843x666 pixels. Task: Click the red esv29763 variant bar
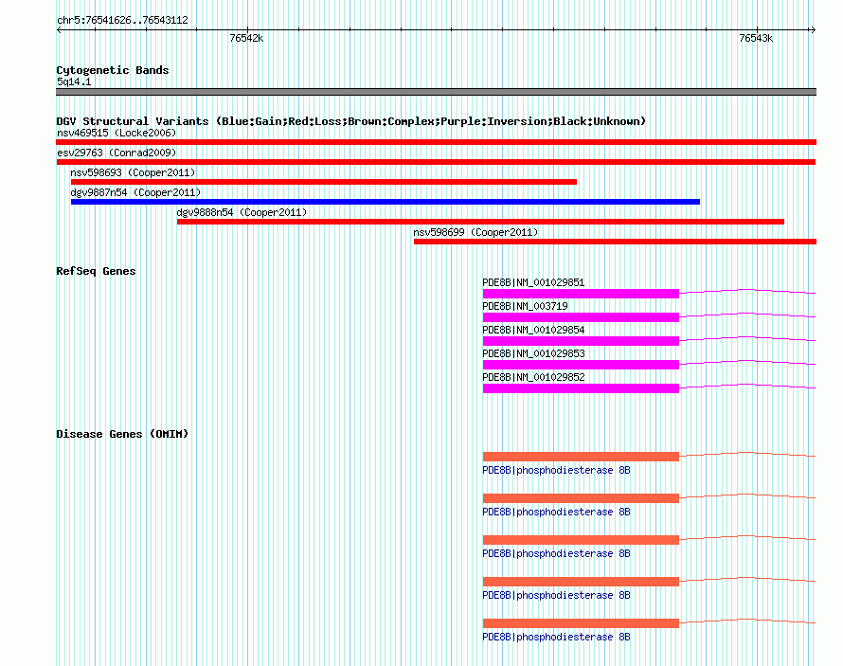click(x=436, y=162)
